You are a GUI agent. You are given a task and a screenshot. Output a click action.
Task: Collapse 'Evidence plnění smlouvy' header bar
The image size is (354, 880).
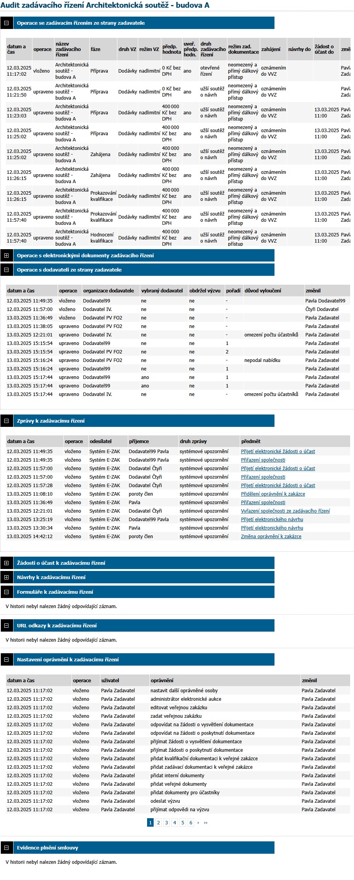(143, 848)
